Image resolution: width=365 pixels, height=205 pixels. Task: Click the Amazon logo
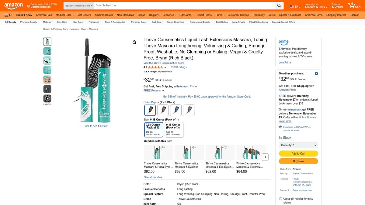click(13, 6)
